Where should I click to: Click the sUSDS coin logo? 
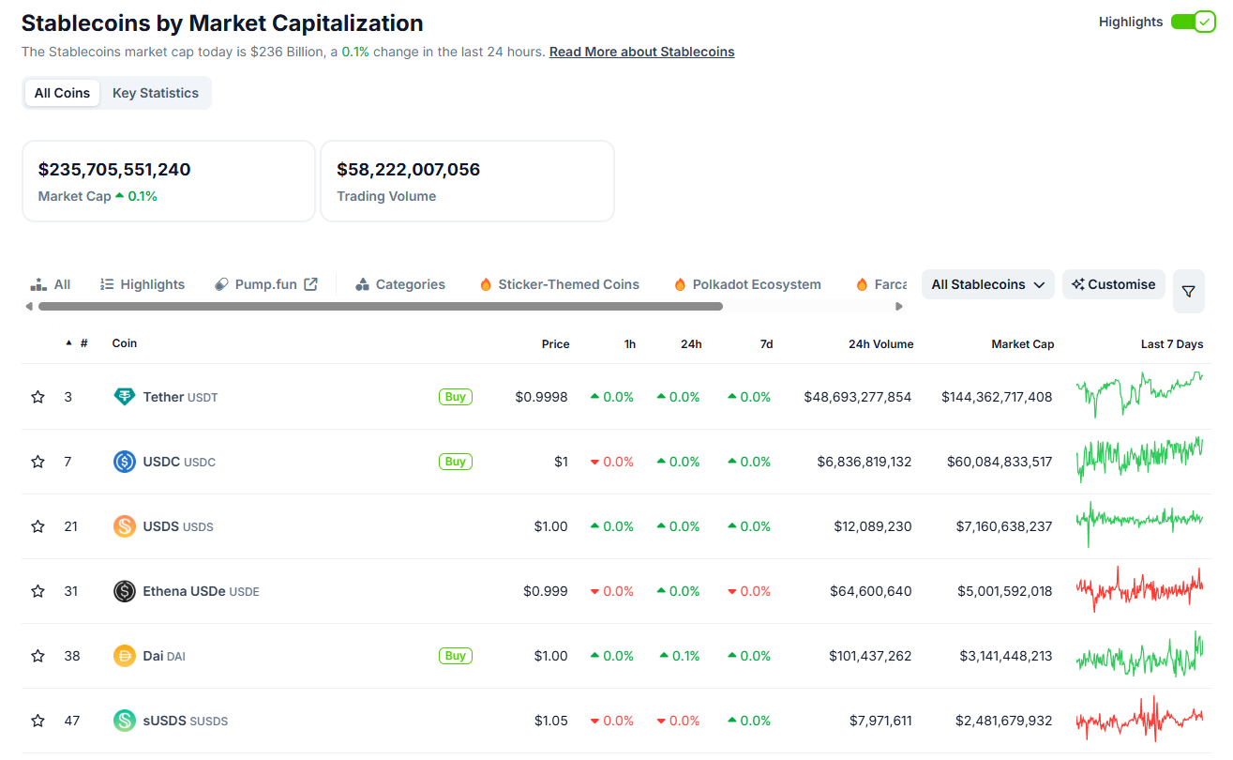tap(125, 721)
